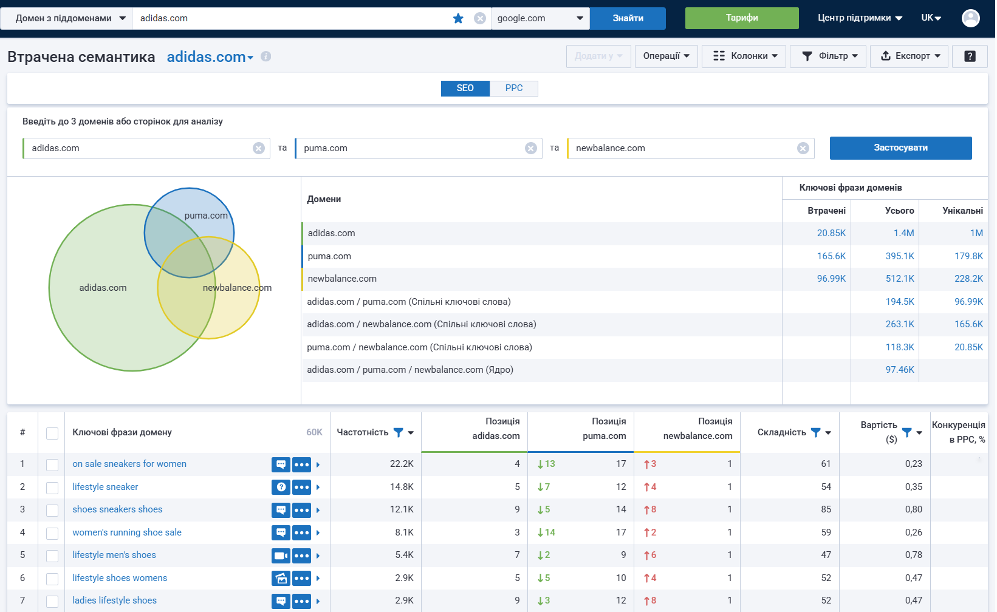The height and width of the screenshot is (612, 997).
Task: Open three-dots menu for lifestyle sneaker row
Action: click(x=301, y=487)
